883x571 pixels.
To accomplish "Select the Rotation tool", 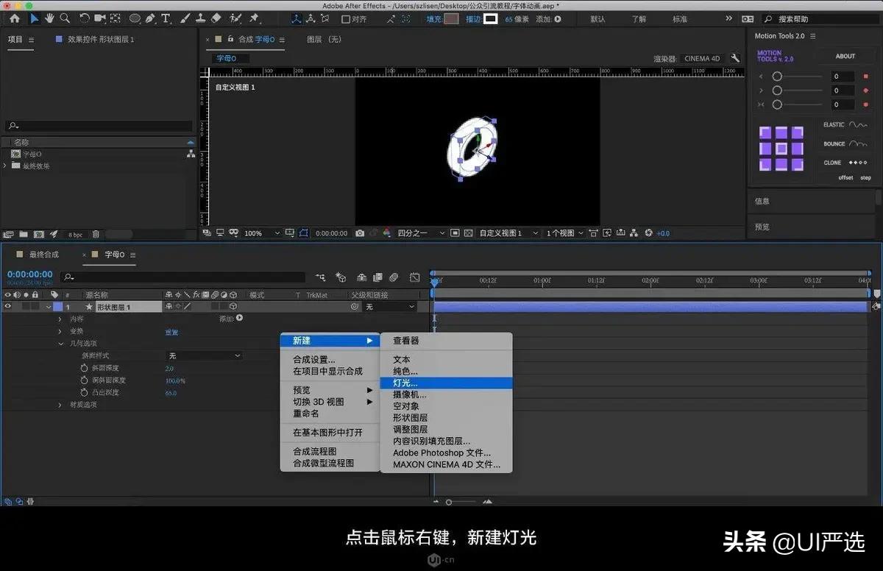I will pos(83,18).
